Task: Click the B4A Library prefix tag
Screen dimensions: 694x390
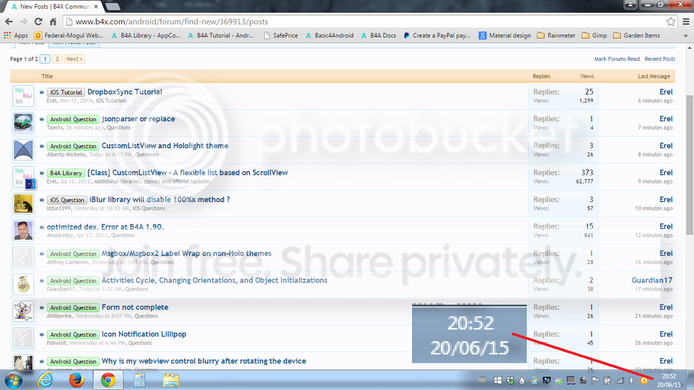Action: point(66,173)
